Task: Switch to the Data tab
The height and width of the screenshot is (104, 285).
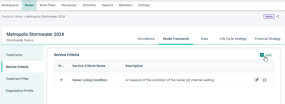Action: point(204,39)
